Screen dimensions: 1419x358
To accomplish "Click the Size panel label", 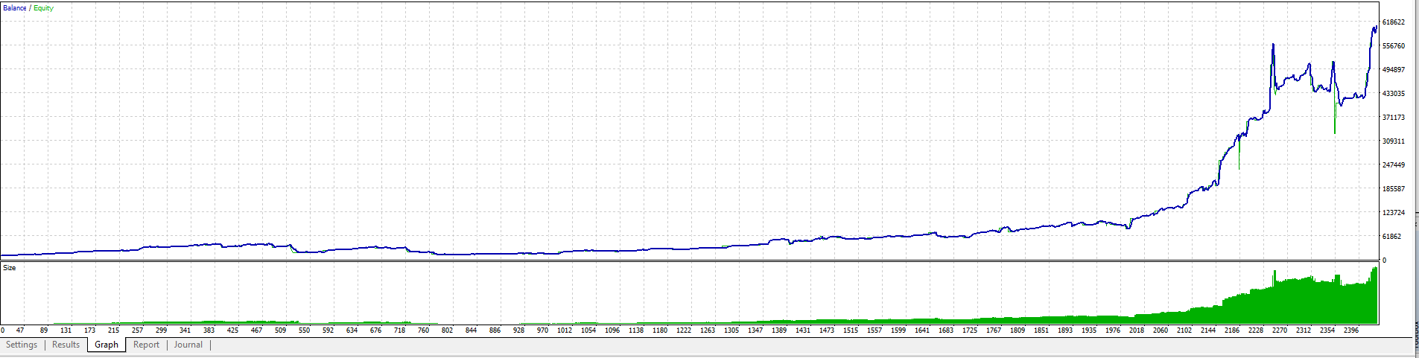I will point(10,267).
